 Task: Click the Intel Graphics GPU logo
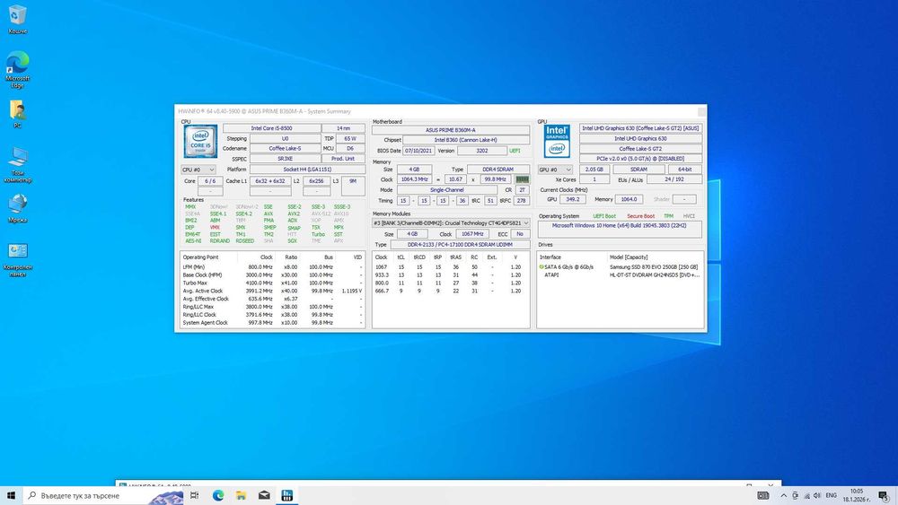pyautogui.click(x=557, y=141)
